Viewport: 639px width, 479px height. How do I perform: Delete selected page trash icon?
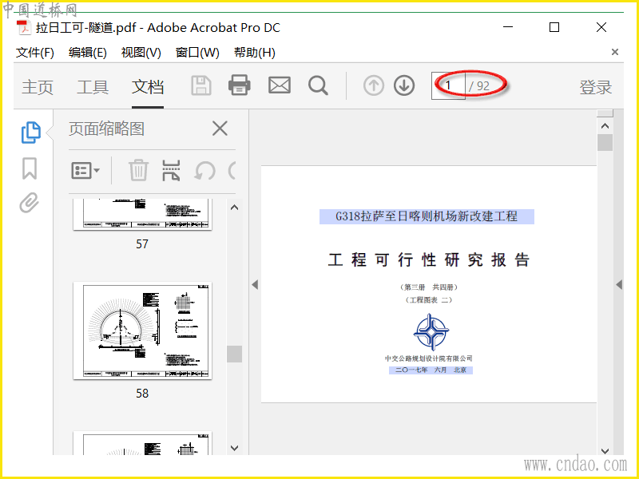(138, 170)
